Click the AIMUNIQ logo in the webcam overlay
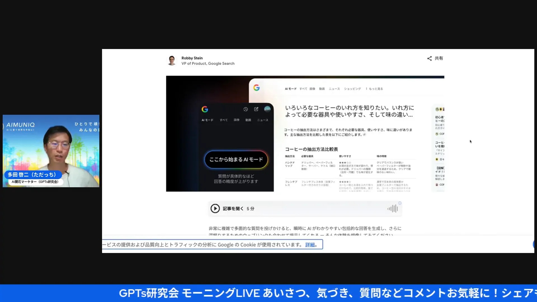 click(x=20, y=125)
